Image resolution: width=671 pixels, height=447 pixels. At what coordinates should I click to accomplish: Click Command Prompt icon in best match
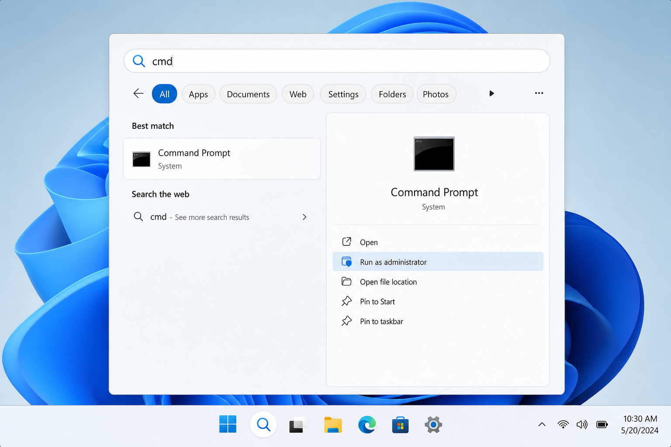pyautogui.click(x=142, y=159)
